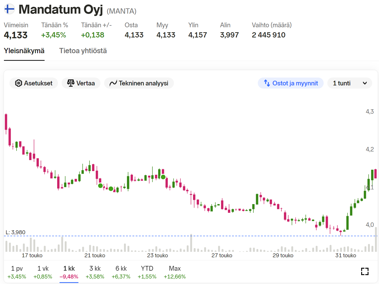Image resolution: width=379 pixels, height=284 pixels.
Task: Select the 1 pv period
Action: pyautogui.click(x=17, y=272)
